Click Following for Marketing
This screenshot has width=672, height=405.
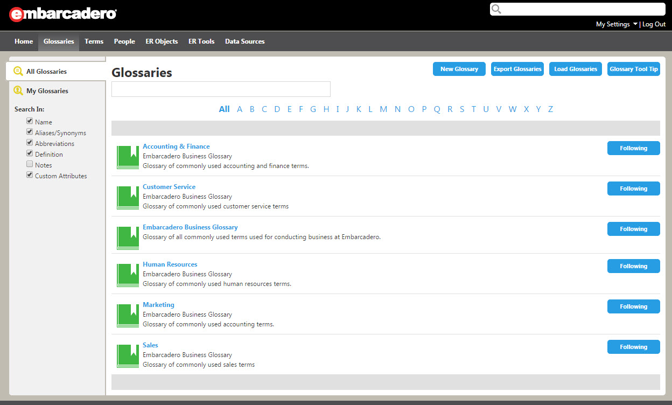(634, 306)
